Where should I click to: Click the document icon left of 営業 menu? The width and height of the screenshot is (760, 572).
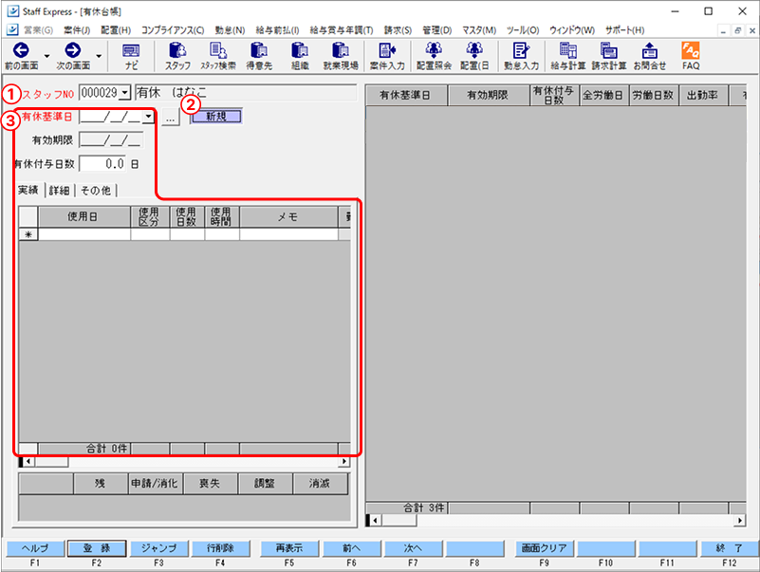click(12, 30)
